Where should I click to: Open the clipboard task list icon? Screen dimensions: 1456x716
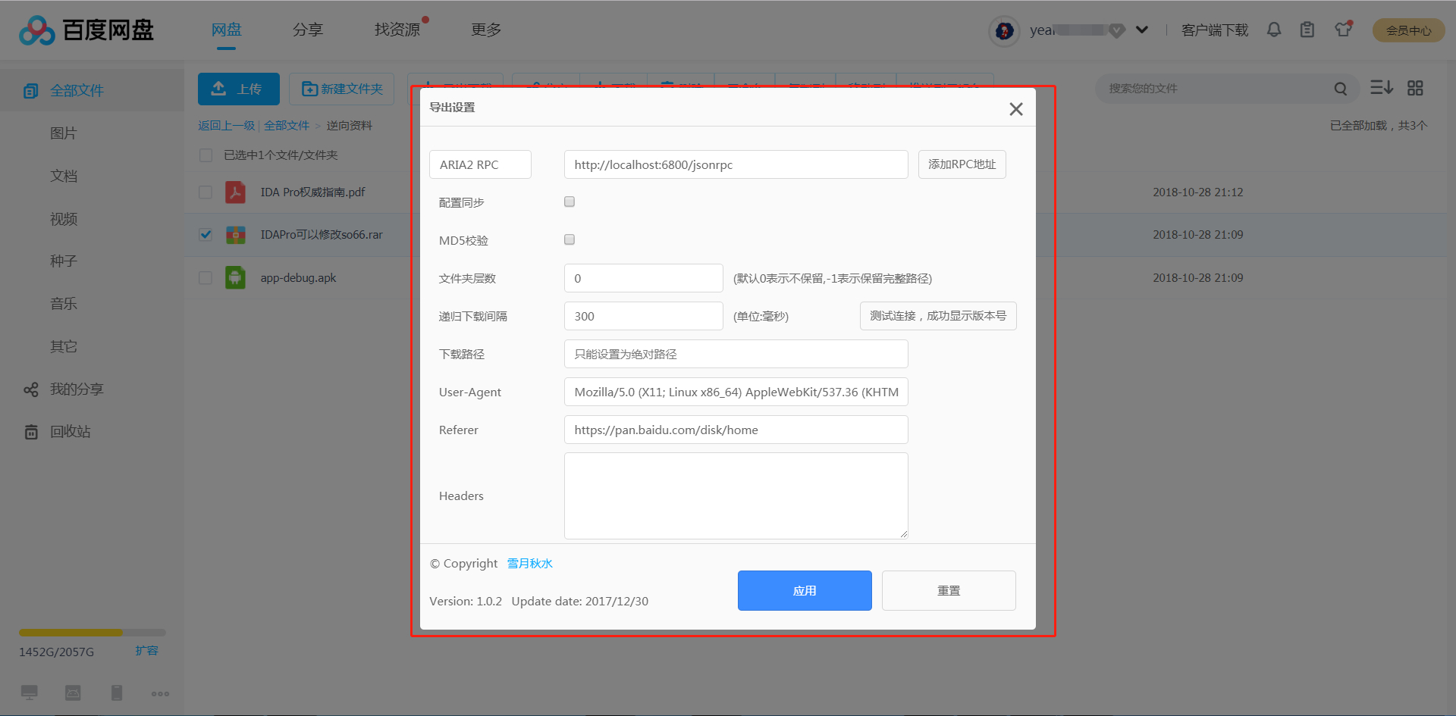click(1307, 30)
